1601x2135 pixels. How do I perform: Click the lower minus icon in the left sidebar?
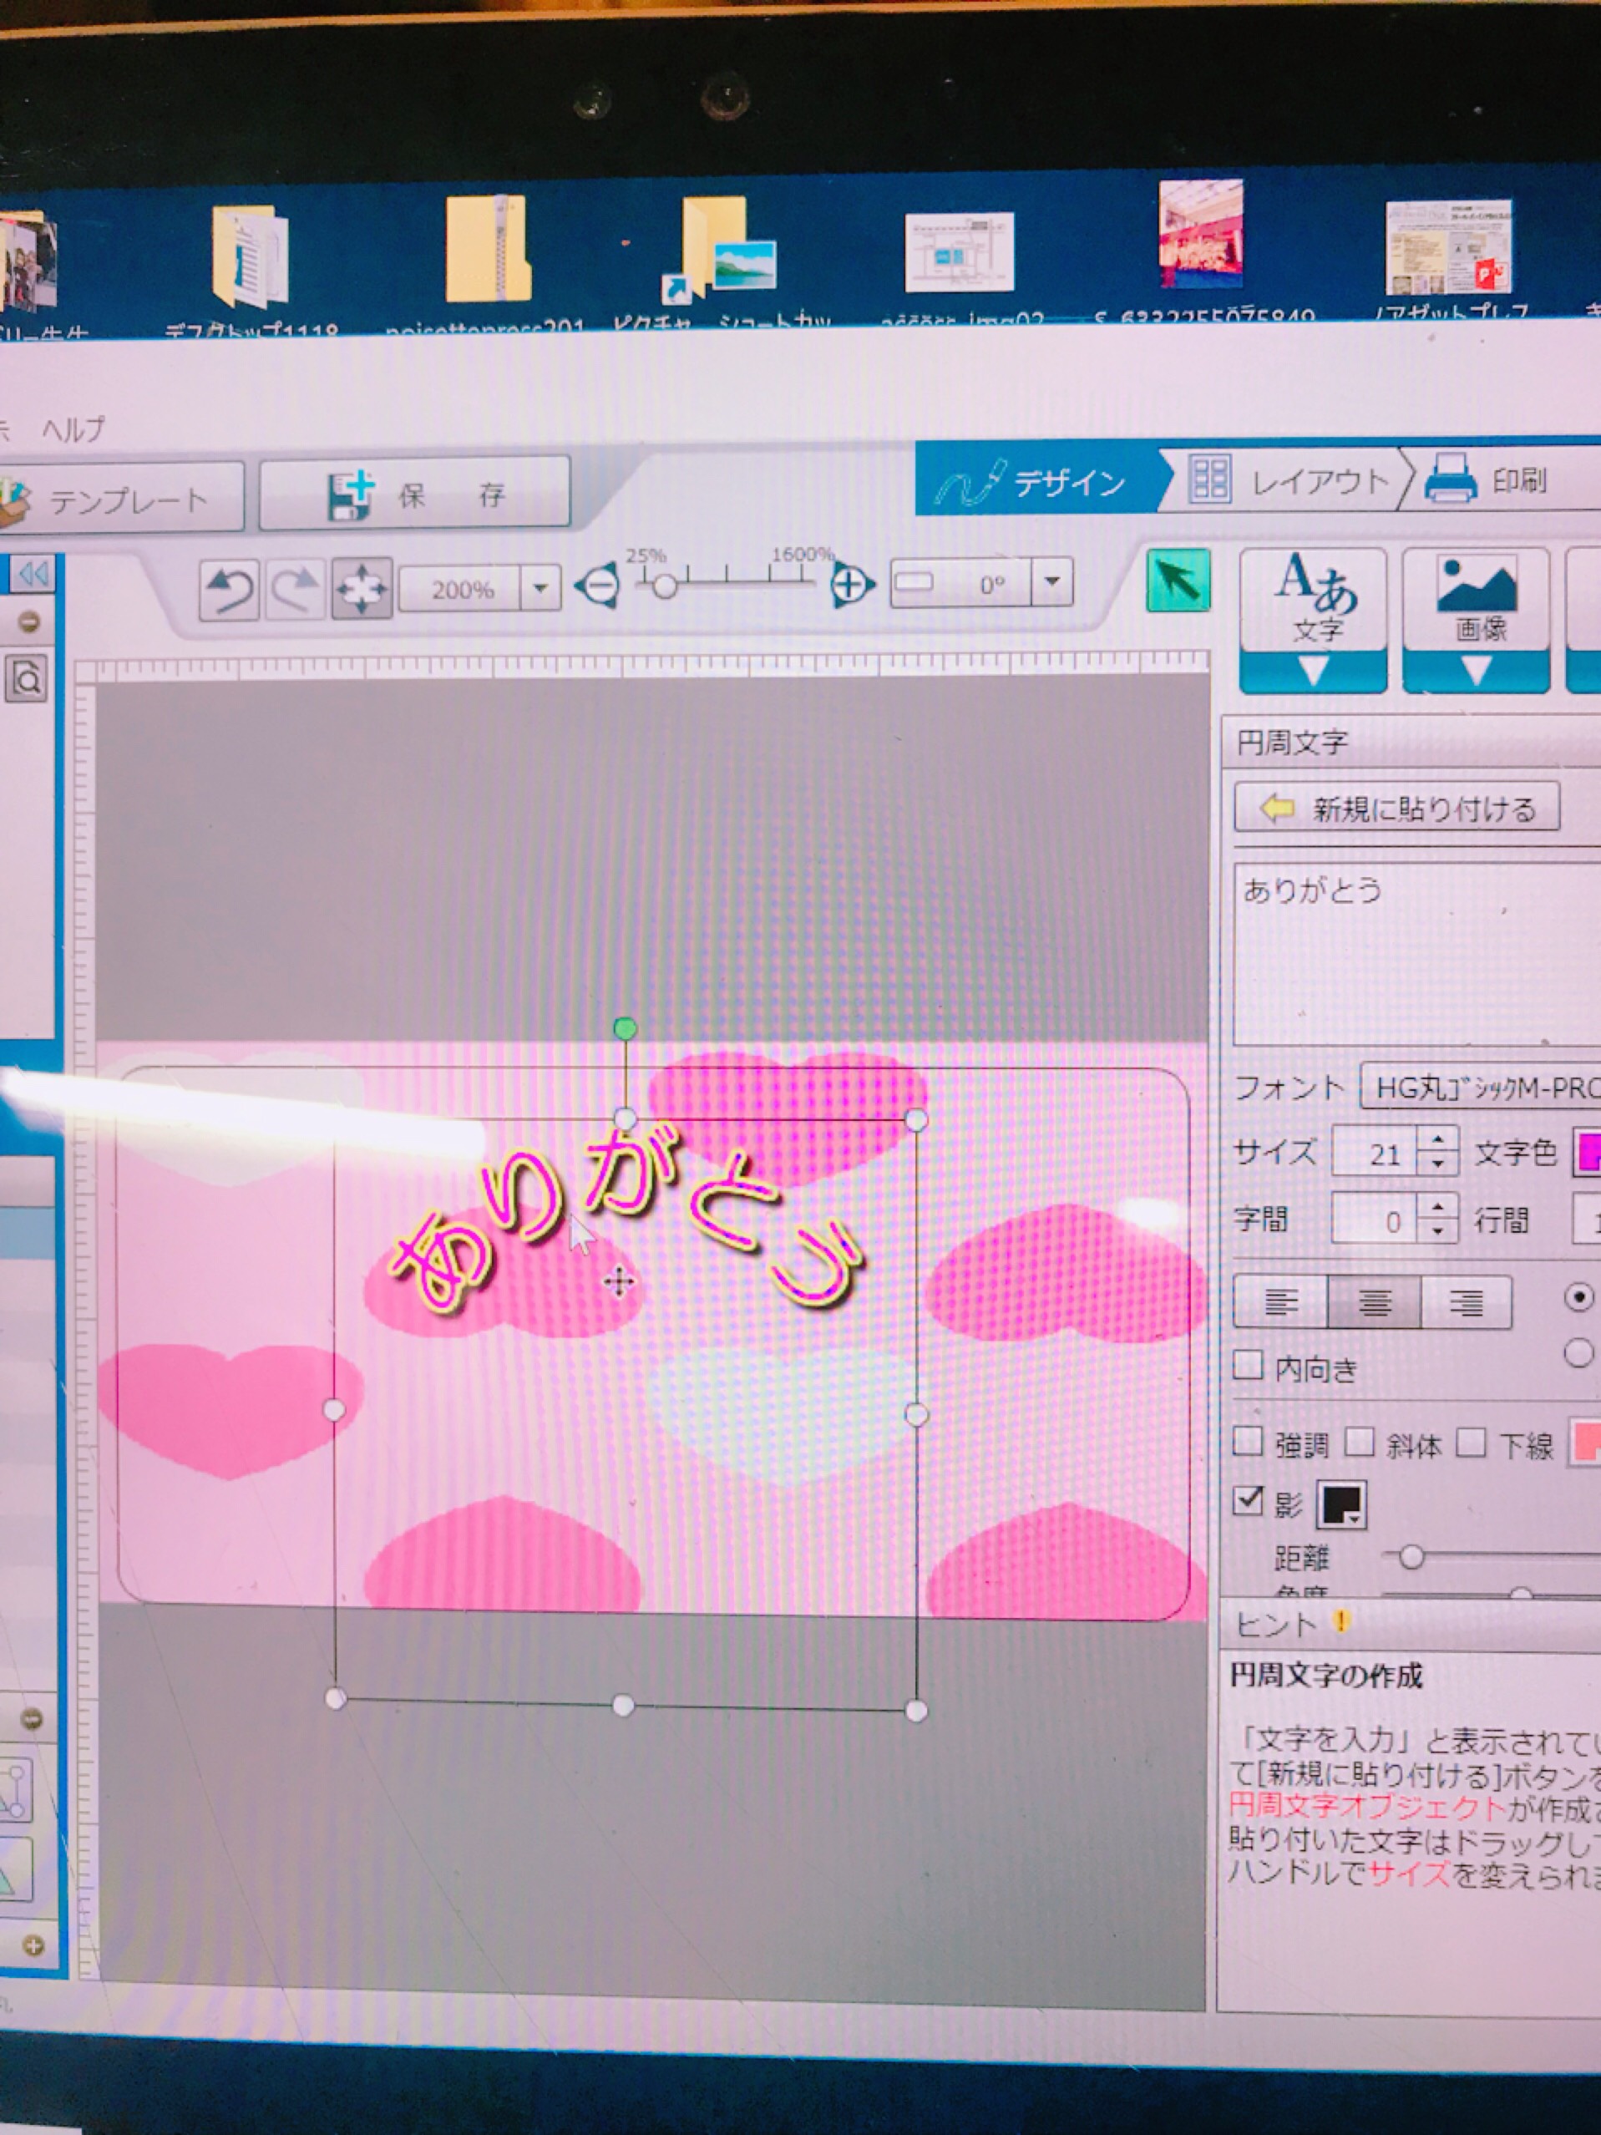(31, 1719)
